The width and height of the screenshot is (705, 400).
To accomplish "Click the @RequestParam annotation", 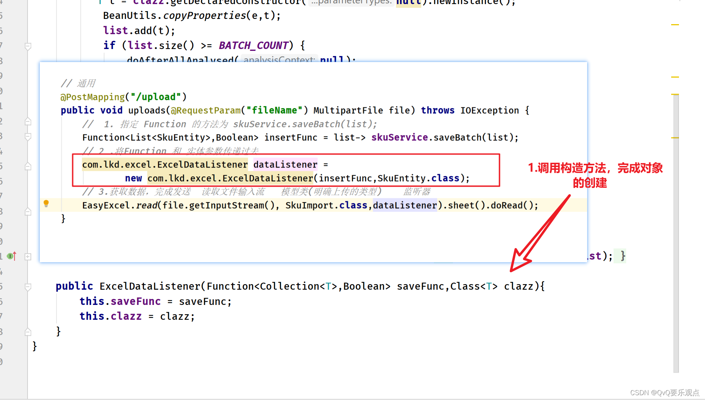I will pyautogui.click(x=206, y=110).
